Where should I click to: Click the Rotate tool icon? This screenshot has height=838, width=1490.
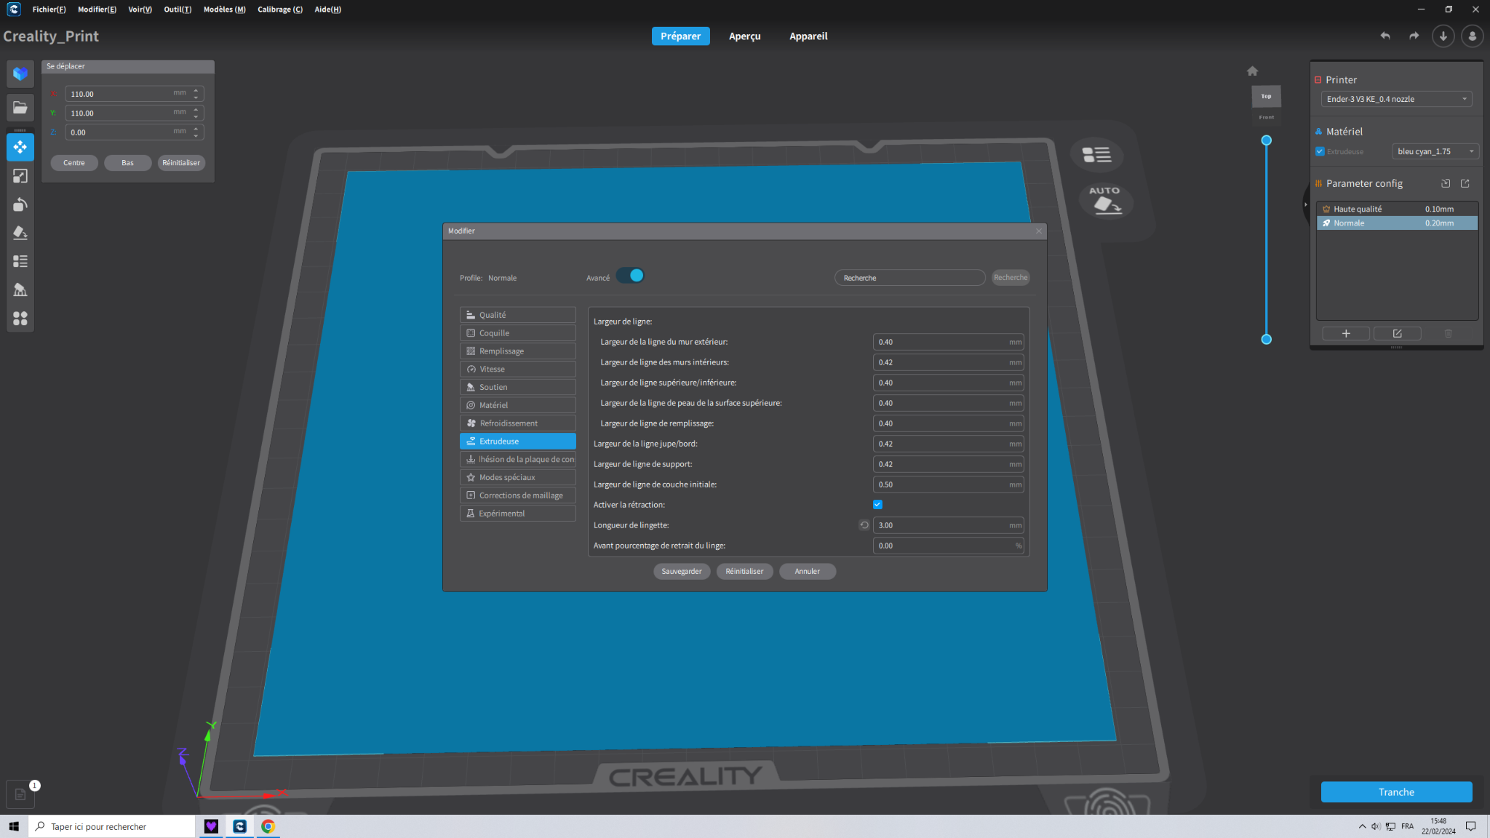tap(20, 204)
